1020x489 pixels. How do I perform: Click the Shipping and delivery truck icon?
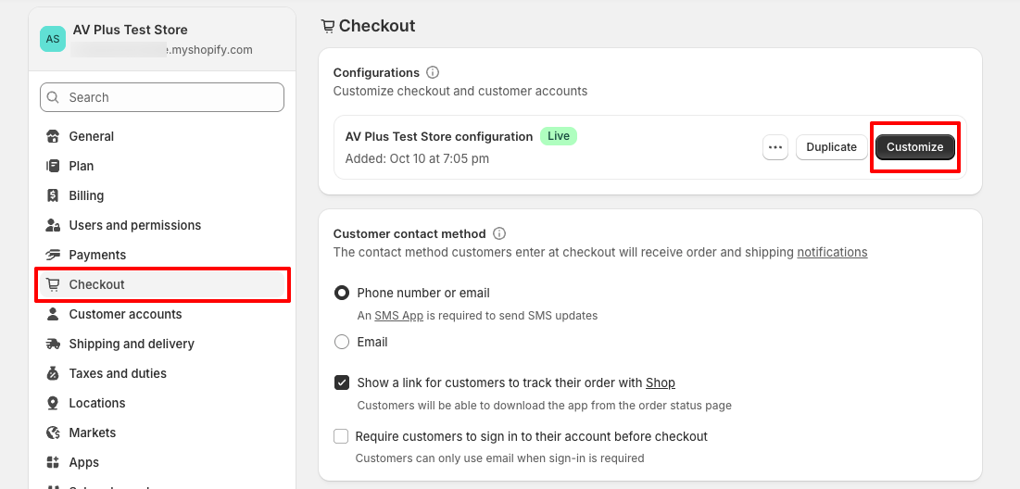pyautogui.click(x=54, y=344)
